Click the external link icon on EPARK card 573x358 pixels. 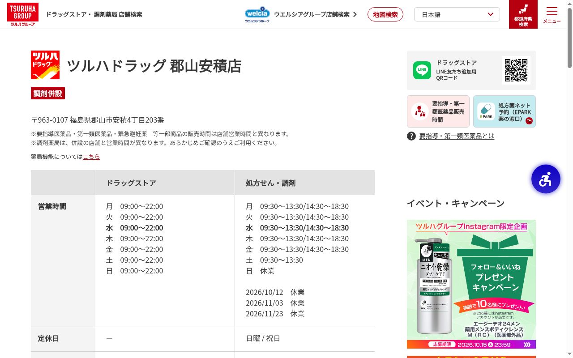tap(529, 121)
